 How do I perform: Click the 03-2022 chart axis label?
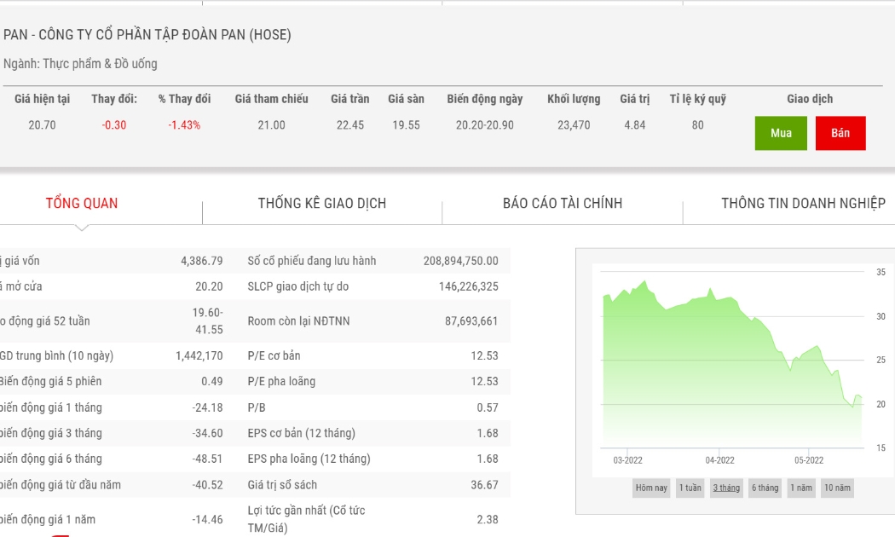[x=627, y=460]
